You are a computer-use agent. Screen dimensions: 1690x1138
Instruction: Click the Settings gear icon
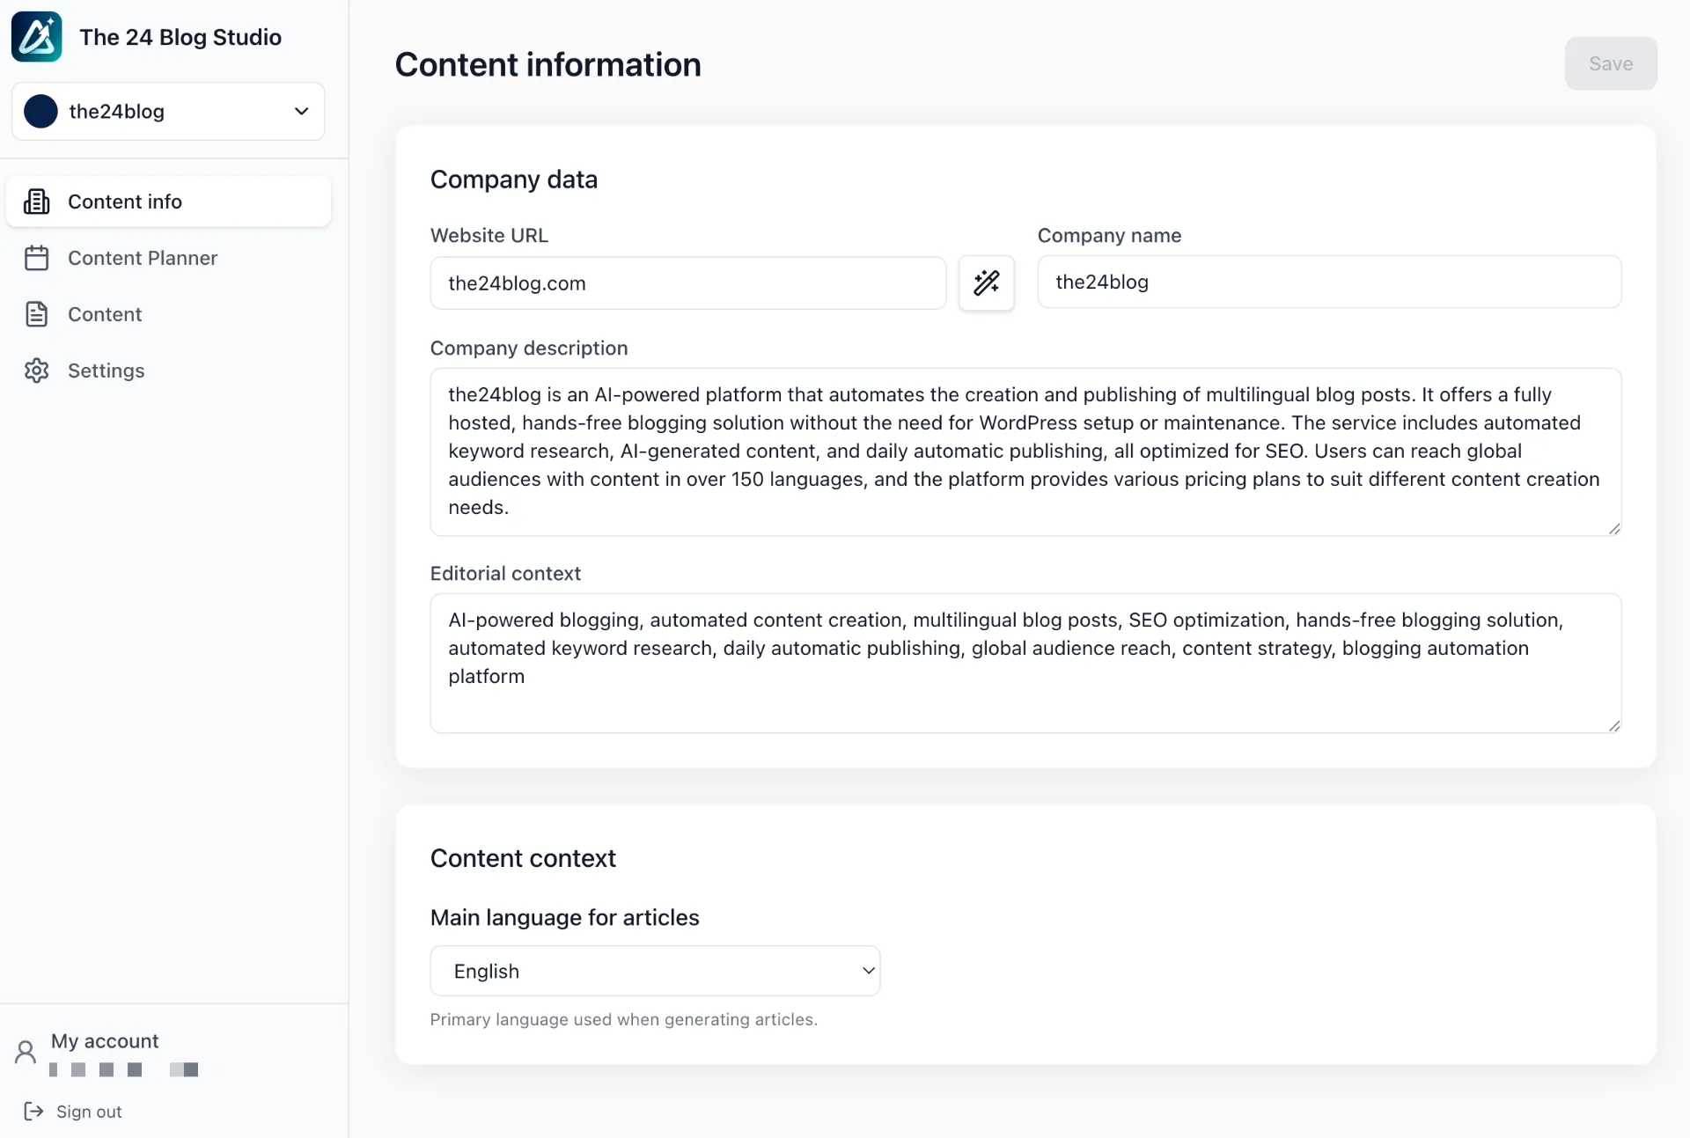[36, 371]
